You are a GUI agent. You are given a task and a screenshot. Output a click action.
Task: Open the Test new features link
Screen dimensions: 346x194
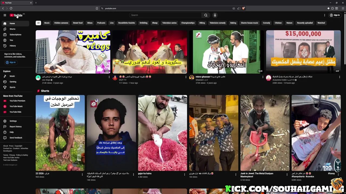point(10,160)
